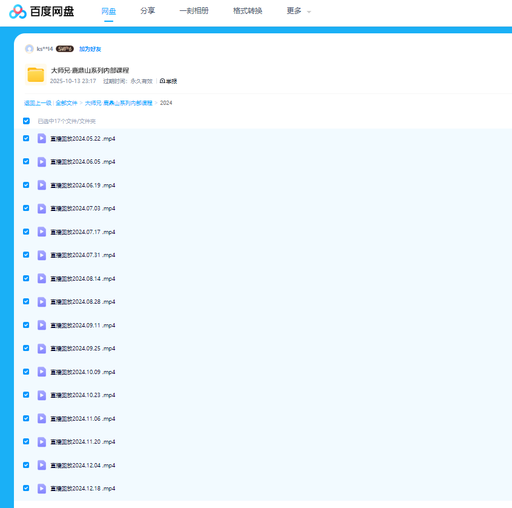The width and height of the screenshot is (512, 508).
Task: Uncheck the 直播回放2024.06.05 .mp4 checkbox
Action: (x=26, y=161)
